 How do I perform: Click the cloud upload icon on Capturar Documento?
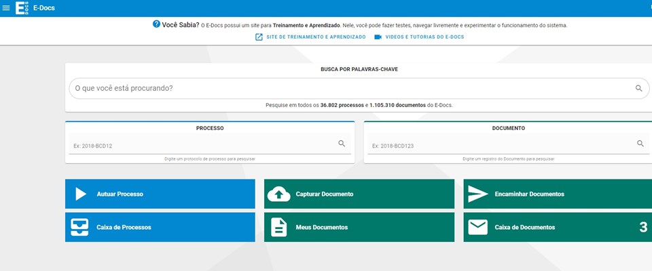click(278, 194)
